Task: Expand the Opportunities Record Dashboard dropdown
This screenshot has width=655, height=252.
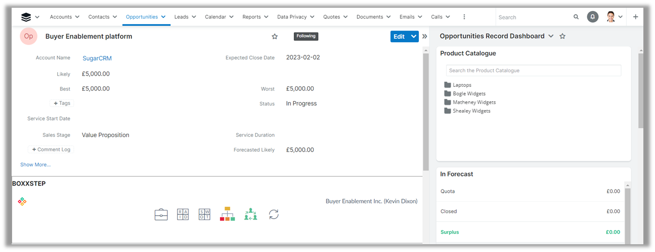Action: point(551,36)
